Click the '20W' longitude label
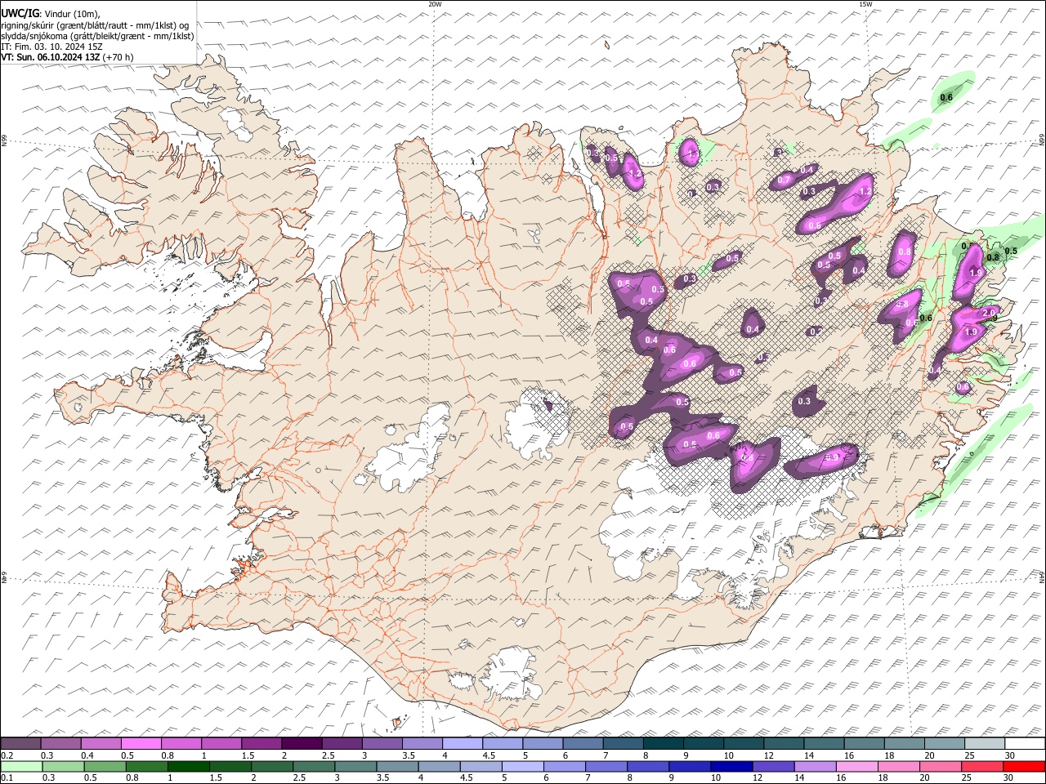1046x784 pixels. tap(435, 4)
